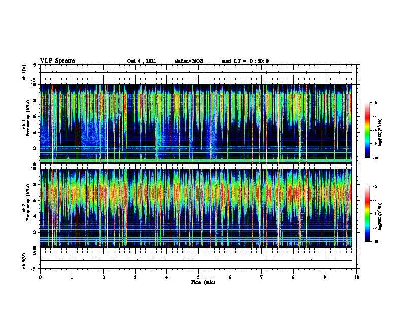Image resolution: width=402 pixels, height=311 pixels.
Task: Click the "4" kHz tick on ch.1 axis
Action: [x=36, y=133]
